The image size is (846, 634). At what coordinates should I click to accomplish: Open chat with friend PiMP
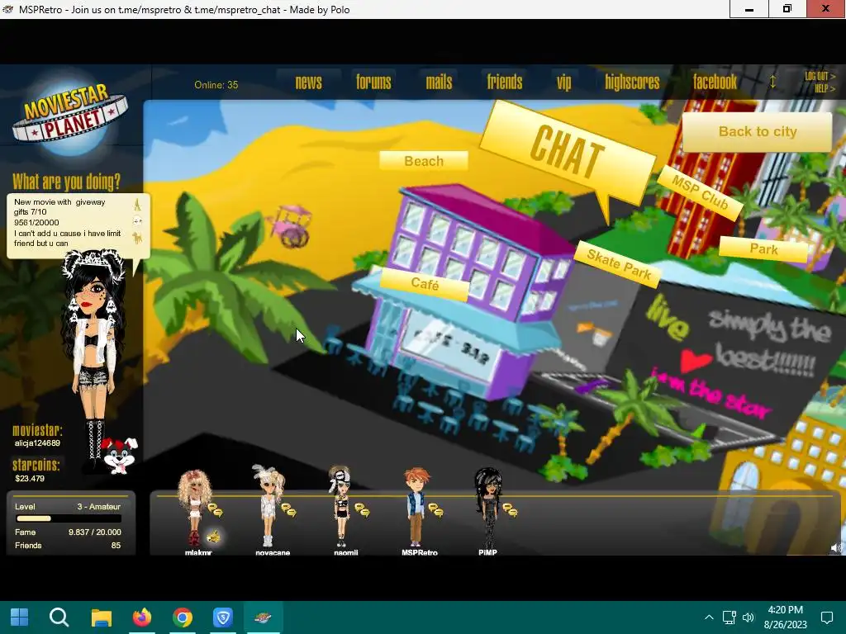pyautogui.click(x=510, y=509)
